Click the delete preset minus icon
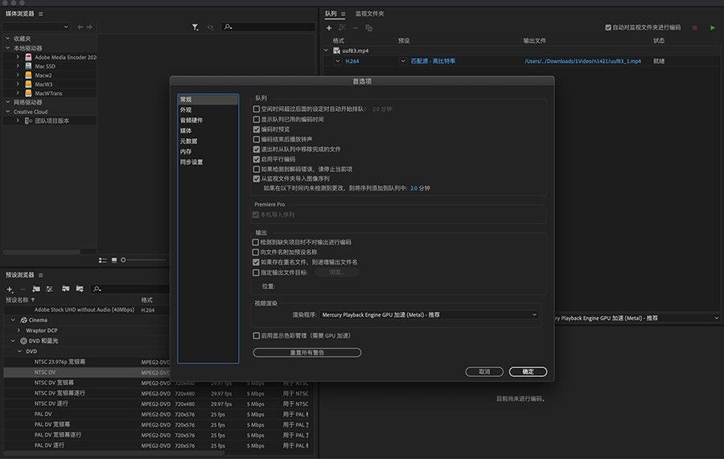This screenshot has width=724, height=459. coord(23,289)
